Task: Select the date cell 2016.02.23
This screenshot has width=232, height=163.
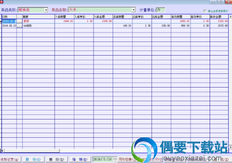Action: [x=9, y=26]
